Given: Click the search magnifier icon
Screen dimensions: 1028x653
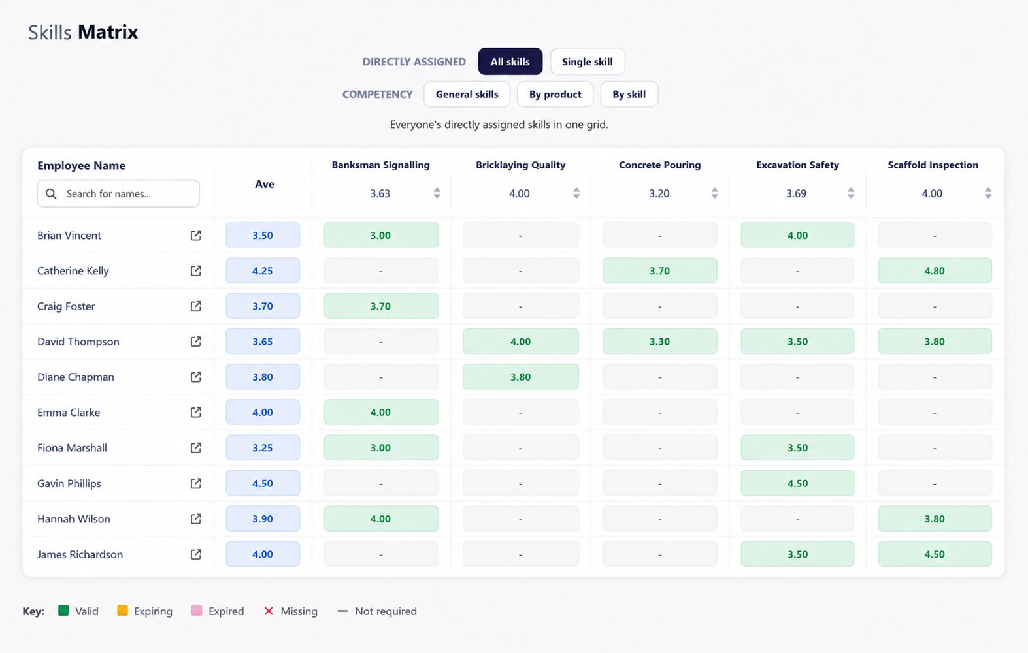Looking at the screenshot, I should pyautogui.click(x=51, y=194).
